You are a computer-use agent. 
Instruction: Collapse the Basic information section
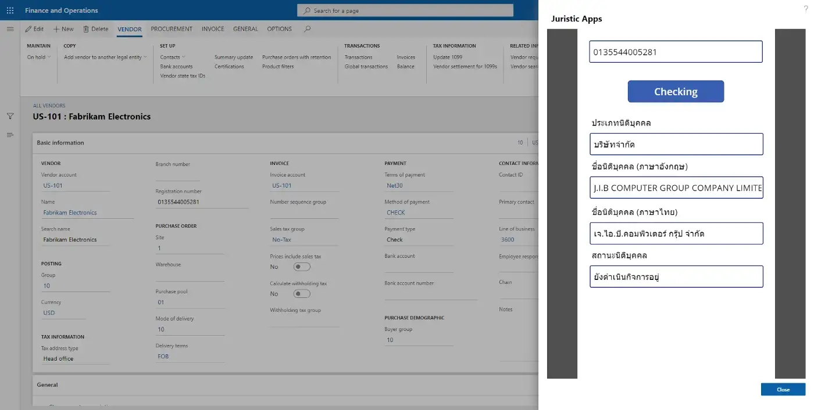pyautogui.click(x=285, y=143)
